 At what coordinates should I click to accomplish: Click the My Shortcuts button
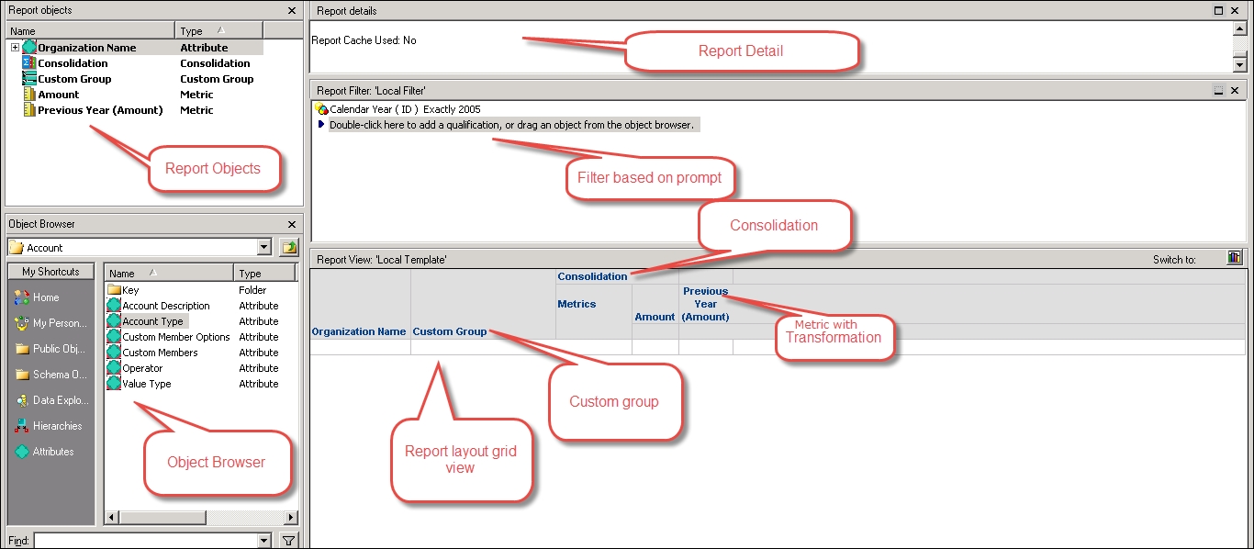click(x=50, y=272)
